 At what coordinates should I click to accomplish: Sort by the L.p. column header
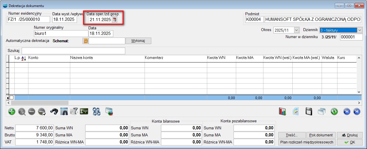coord(20,58)
